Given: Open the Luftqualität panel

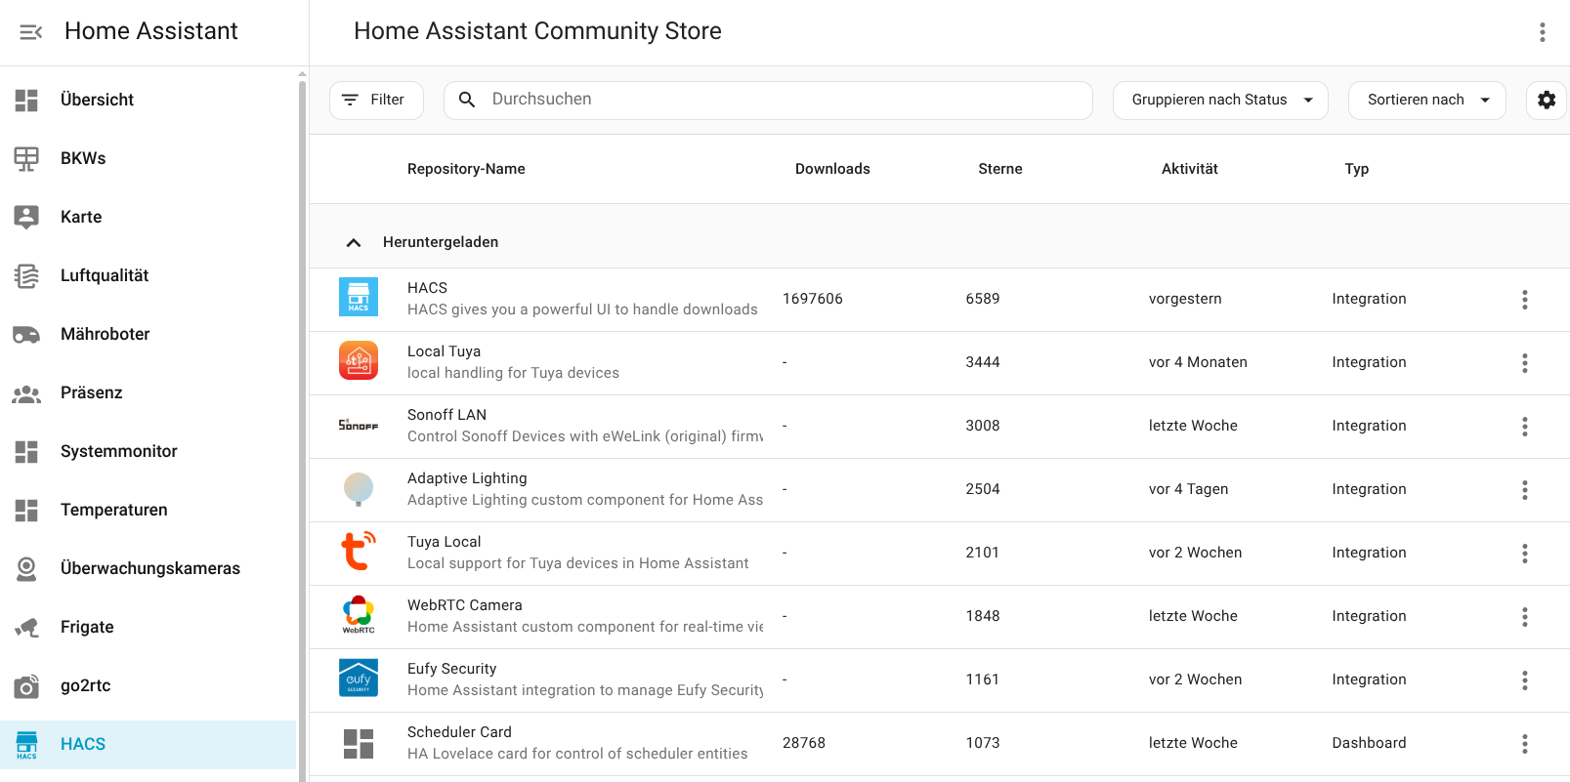Looking at the screenshot, I should [x=148, y=275].
